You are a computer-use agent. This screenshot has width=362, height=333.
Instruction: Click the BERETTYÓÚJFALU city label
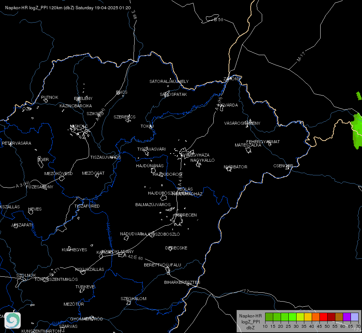click(x=163, y=265)
